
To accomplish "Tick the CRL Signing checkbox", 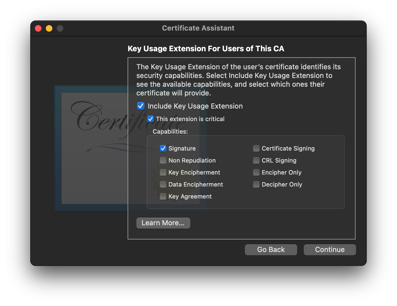I will [x=256, y=160].
